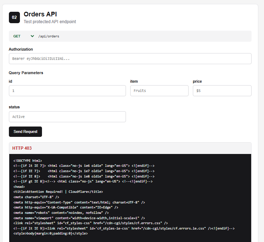
Task: Focus the Authorization Bearer token field
Action: pos(130,59)
